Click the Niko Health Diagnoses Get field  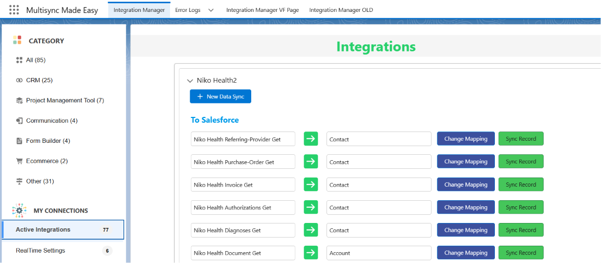click(x=243, y=230)
